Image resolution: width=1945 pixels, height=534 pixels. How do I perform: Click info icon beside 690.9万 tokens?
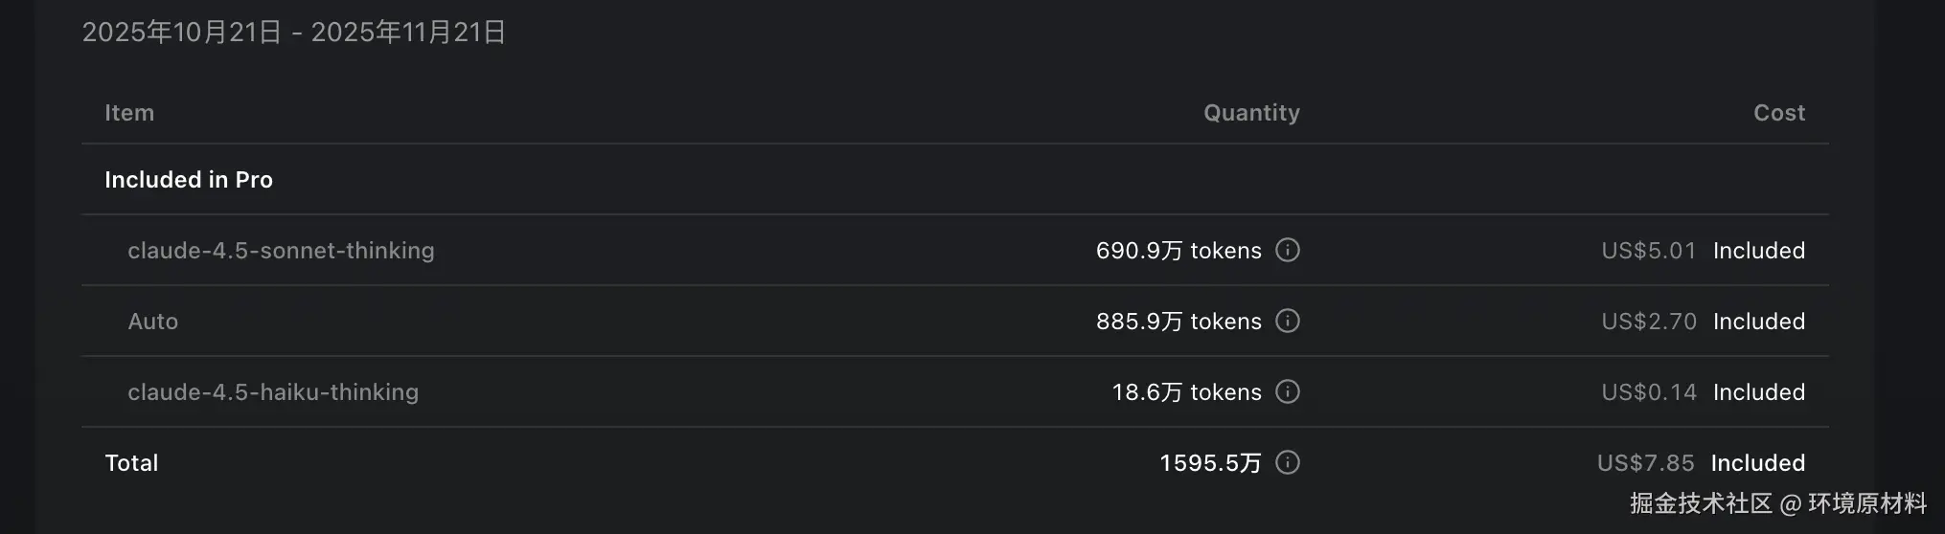coord(1288,250)
